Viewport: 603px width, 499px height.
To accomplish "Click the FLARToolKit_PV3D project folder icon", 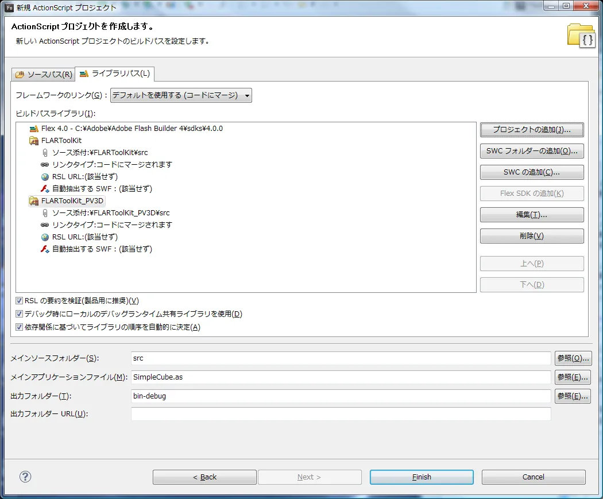I will click(34, 201).
